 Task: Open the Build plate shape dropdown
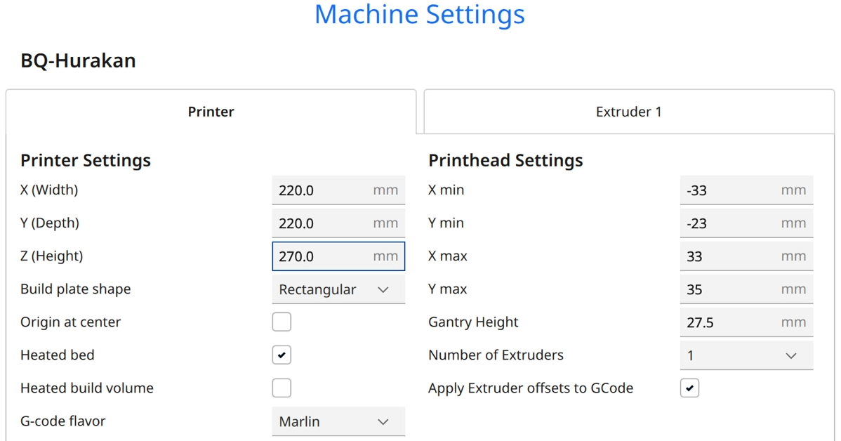[338, 289]
